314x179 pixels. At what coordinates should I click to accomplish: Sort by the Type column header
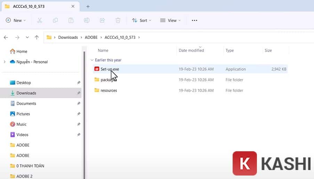230,50
